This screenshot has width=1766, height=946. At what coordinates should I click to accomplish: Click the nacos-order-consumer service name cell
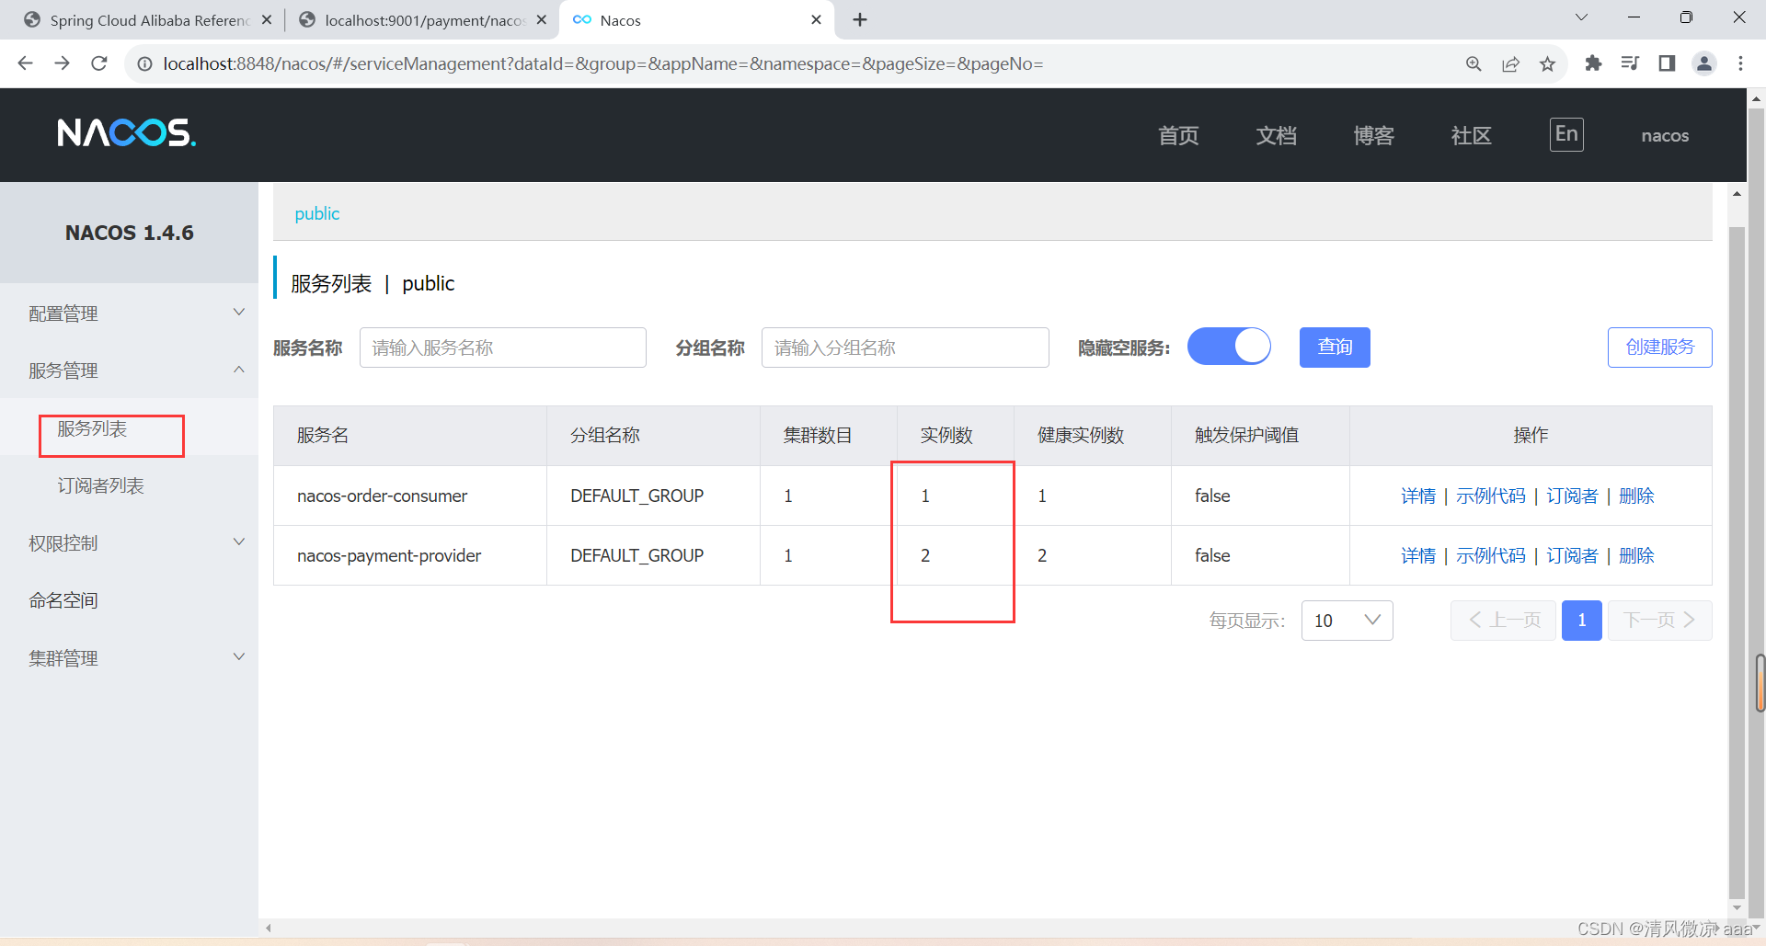[x=410, y=496]
